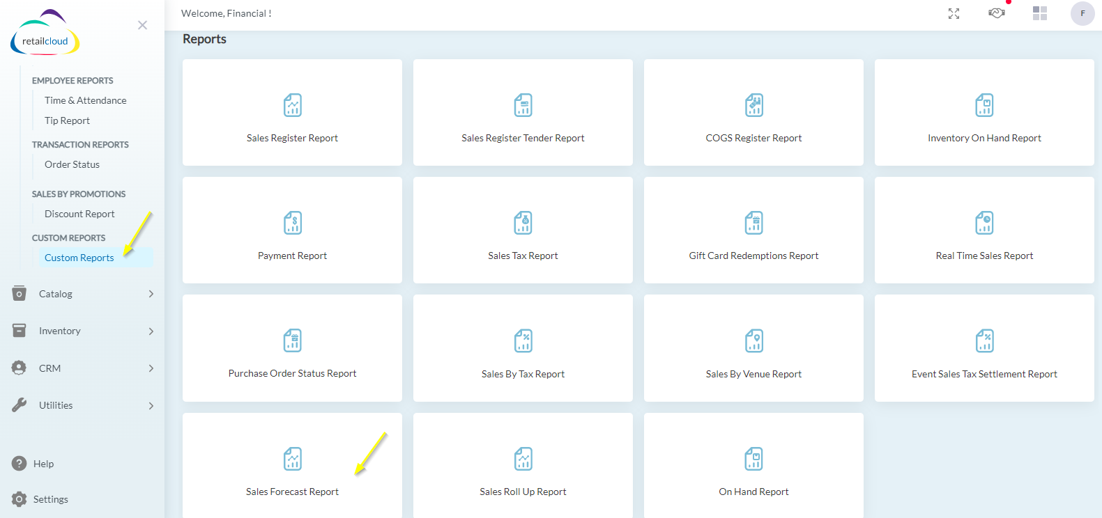The image size is (1102, 518).
Task: Open Tip Report in sidebar
Action: pos(67,120)
